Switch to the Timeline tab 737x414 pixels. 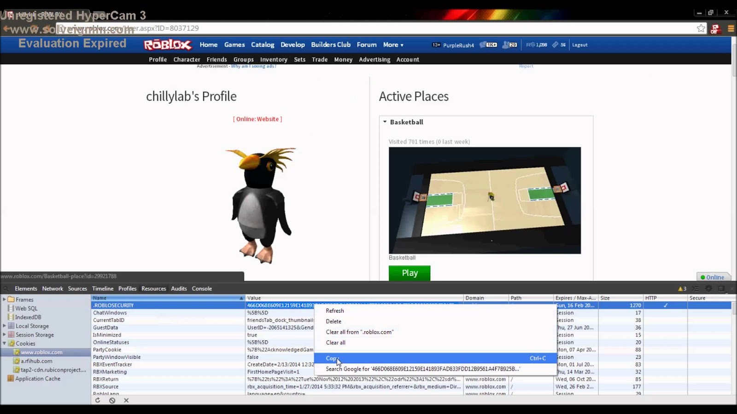point(103,288)
